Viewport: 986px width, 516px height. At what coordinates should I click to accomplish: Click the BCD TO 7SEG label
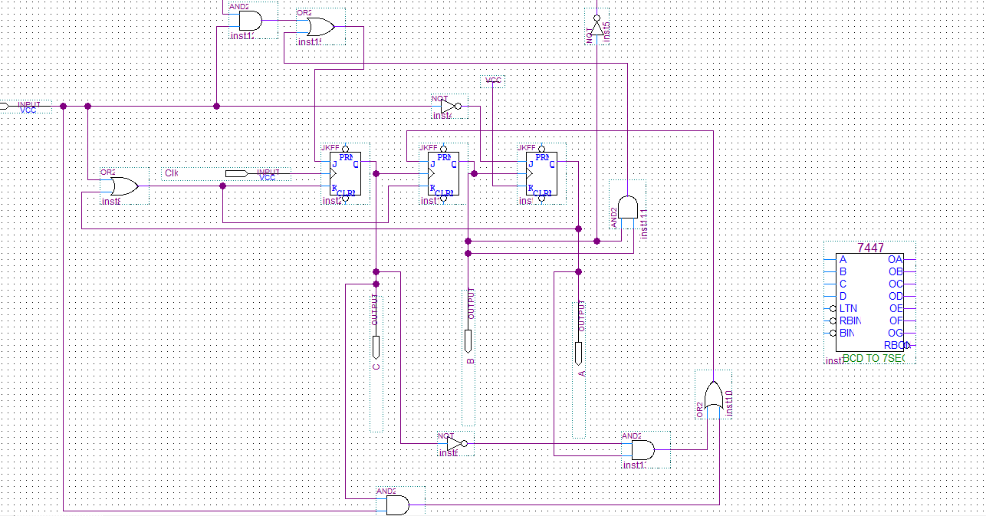pos(875,359)
